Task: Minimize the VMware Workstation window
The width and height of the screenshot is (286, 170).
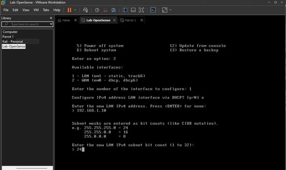Action: pyautogui.click(x=269, y=2)
